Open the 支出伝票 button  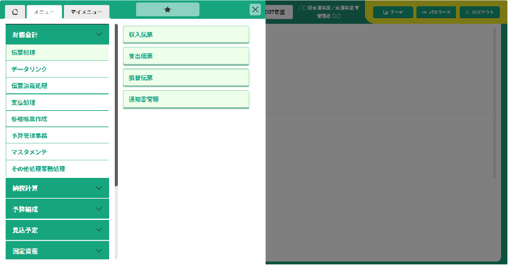[186, 56]
